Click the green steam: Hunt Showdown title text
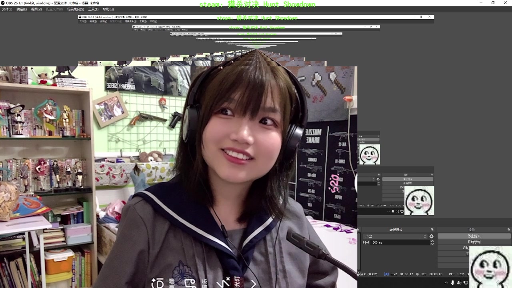Screen dimensions: 512x288 tap(257, 4)
